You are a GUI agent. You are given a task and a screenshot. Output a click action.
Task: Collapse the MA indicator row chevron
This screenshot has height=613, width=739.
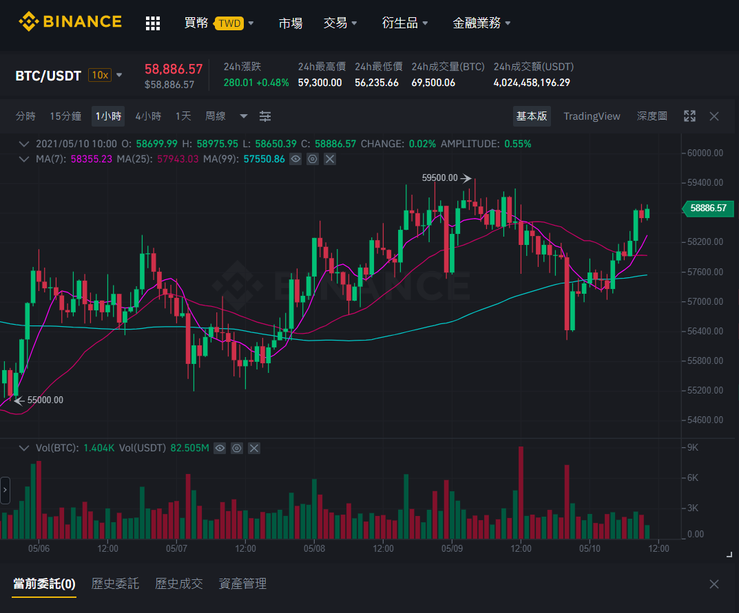point(24,159)
